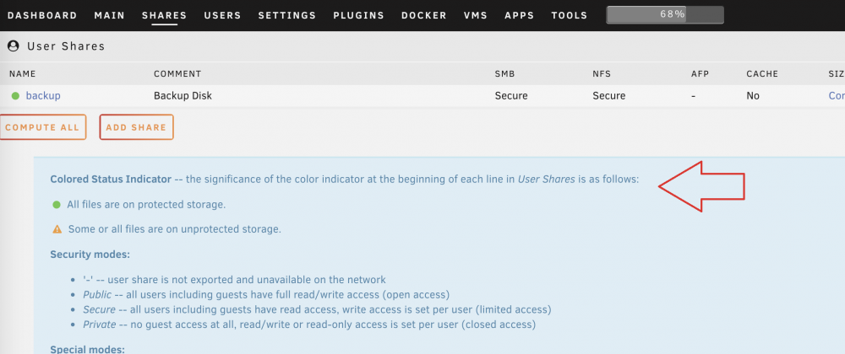Click the Compute link in the size column
The image size is (845, 354).
tap(837, 96)
